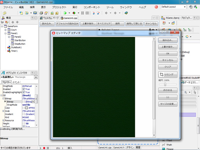The height and width of the screenshot is (150, 200).
Task: Click the Timer1 component icon in tree
Action: [x=9, y=51]
